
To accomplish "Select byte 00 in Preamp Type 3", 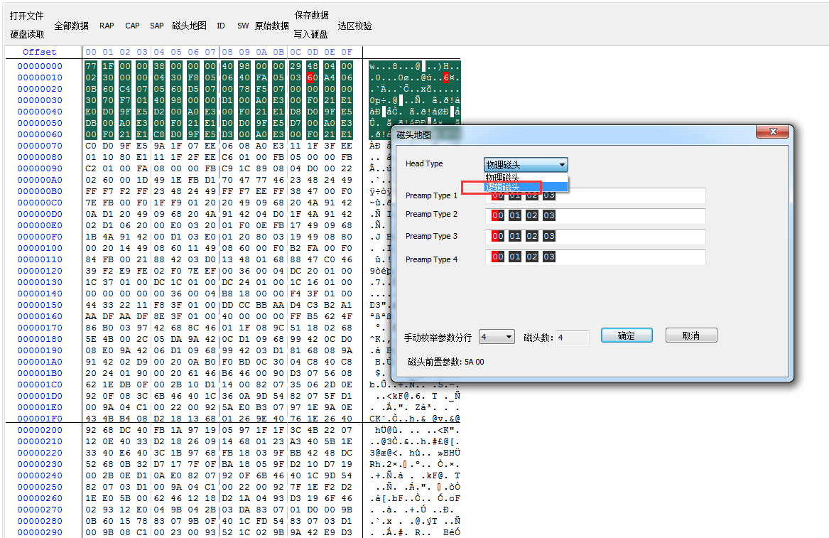I will (x=497, y=236).
